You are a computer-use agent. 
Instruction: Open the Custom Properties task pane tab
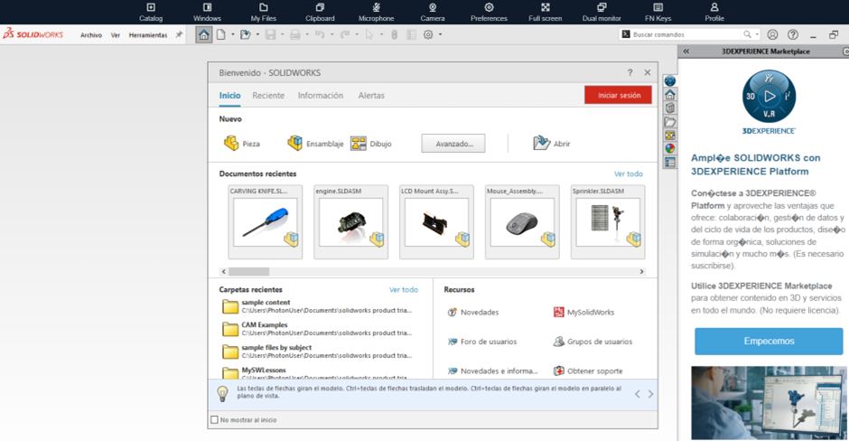[x=670, y=162]
